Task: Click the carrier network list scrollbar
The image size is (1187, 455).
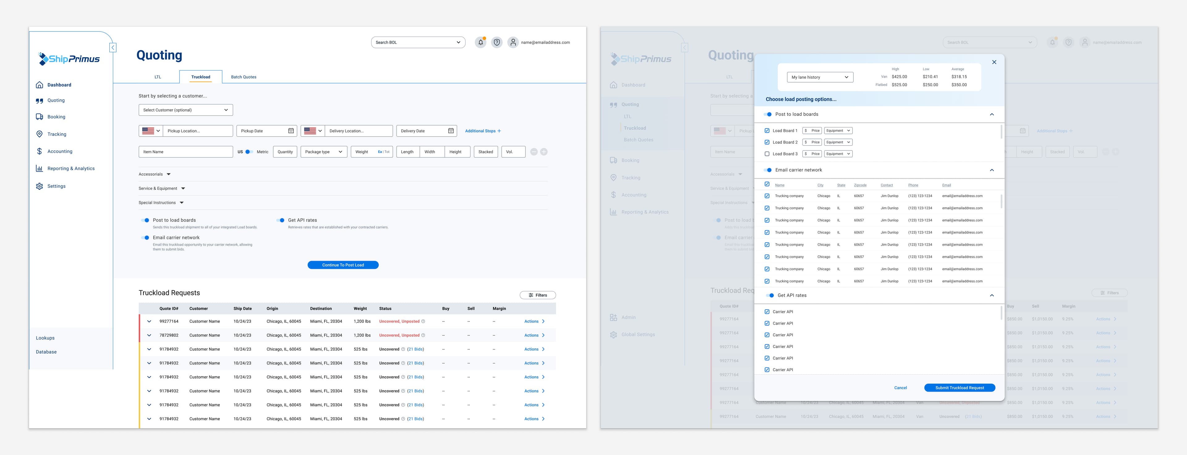Action: (x=1001, y=202)
